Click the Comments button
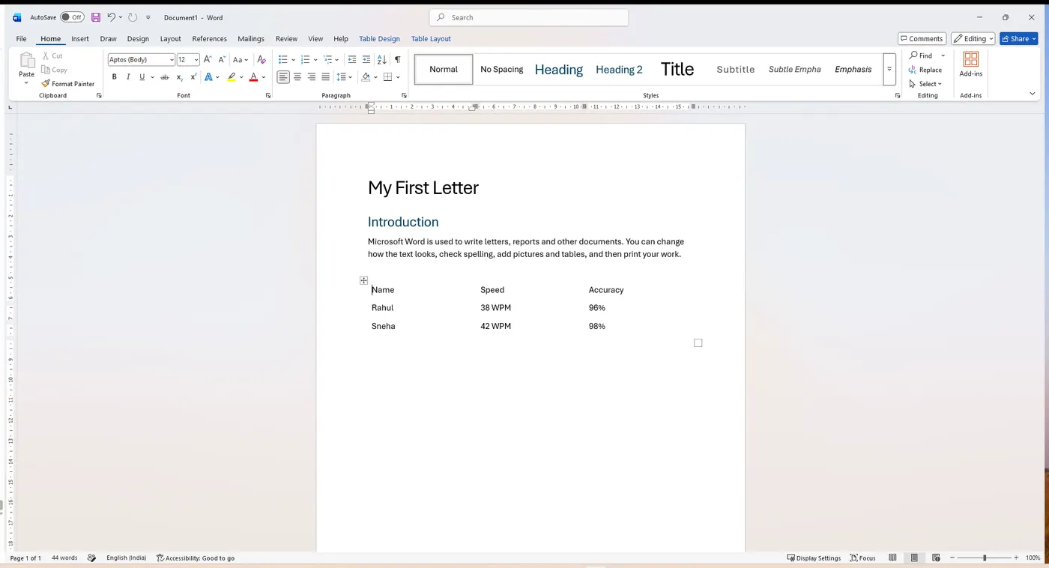 (922, 38)
